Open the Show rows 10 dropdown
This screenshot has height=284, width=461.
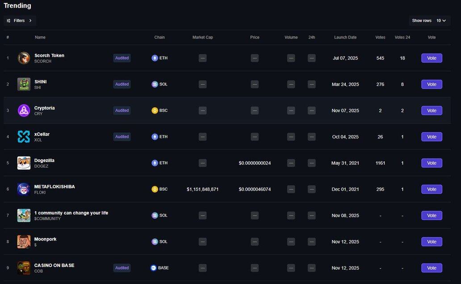pos(441,21)
